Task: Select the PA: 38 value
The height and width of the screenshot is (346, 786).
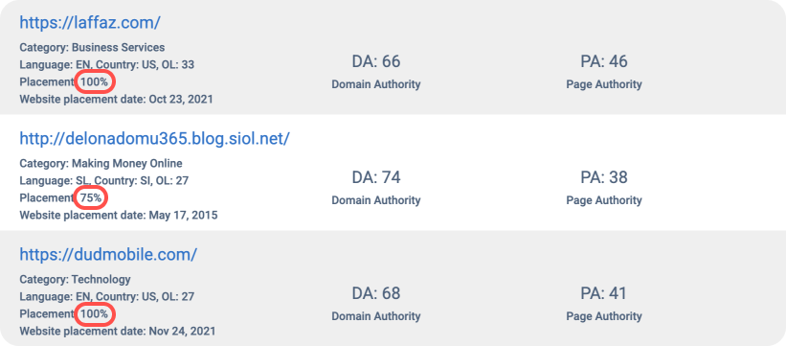Action: [x=604, y=177]
